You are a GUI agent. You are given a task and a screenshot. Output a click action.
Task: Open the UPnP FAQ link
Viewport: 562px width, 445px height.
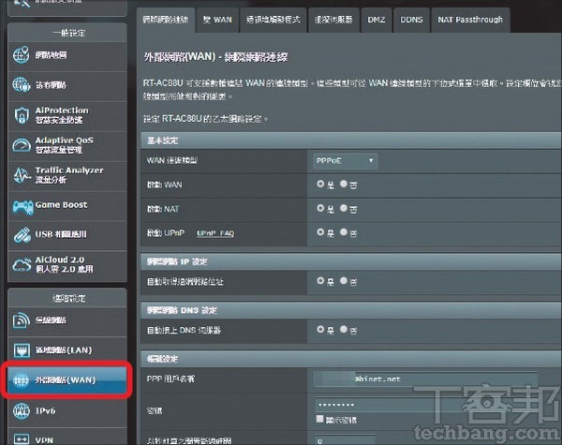pos(215,232)
